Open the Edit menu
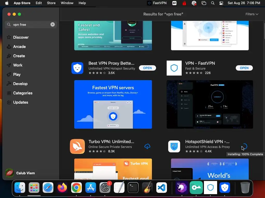Viewport: 265px width, 198px height. [x=39, y=3]
